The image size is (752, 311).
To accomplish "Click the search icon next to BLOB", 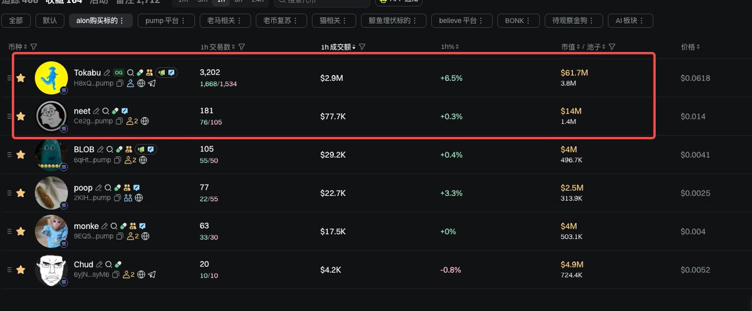I will [110, 150].
